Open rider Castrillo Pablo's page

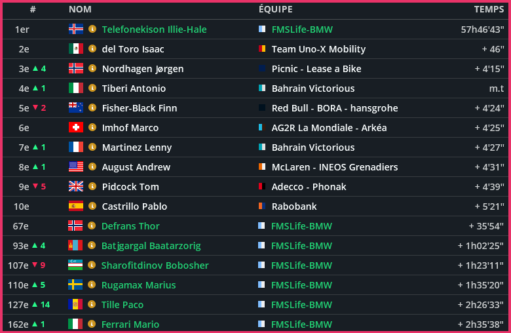(134, 206)
